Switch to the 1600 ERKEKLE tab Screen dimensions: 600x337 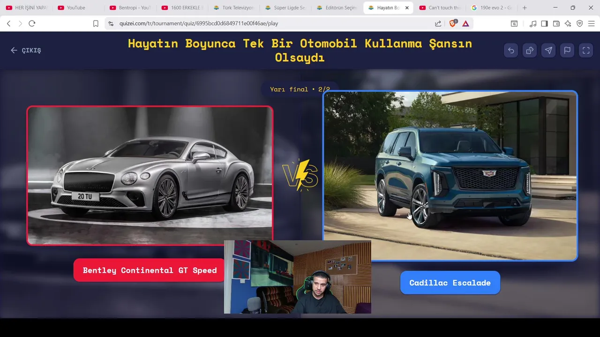pyautogui.click(x=182, y=7)
